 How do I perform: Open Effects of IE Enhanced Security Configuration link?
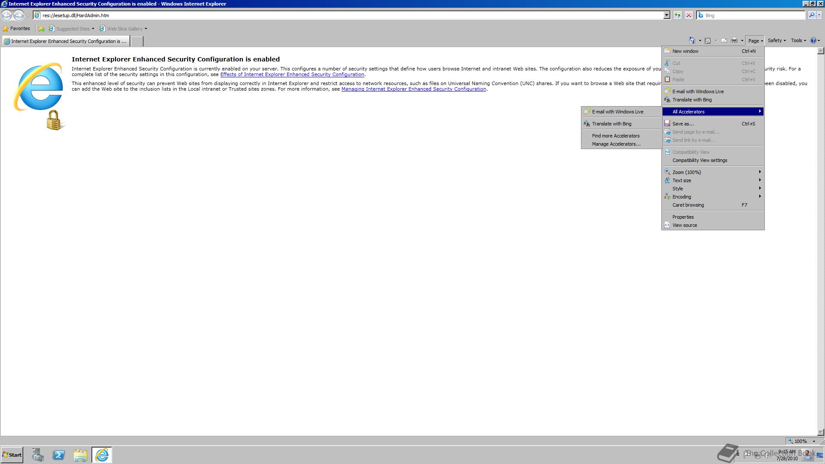click(x=292, y=74)
